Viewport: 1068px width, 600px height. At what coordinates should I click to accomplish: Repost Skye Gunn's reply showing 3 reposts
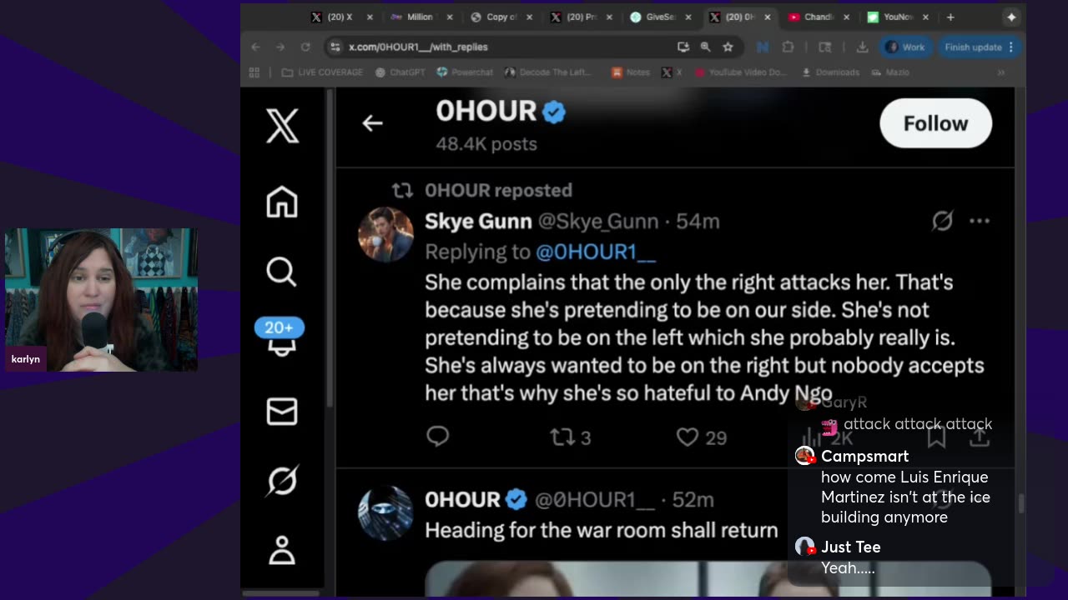click(563, 437)
